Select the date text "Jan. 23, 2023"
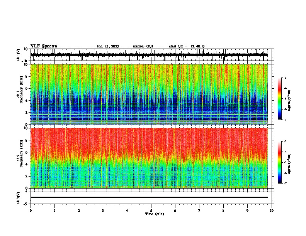Screen dimensions: 306x236 pos(108,46)
